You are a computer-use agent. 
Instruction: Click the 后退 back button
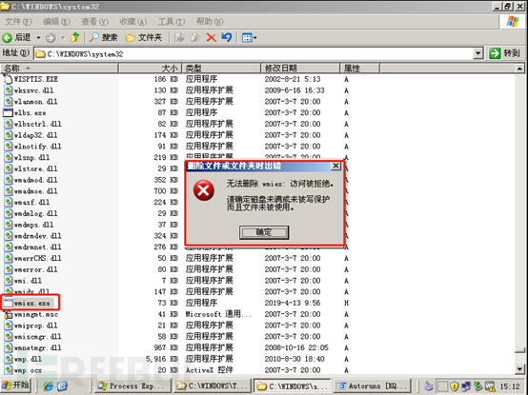(x=17, y=38)
